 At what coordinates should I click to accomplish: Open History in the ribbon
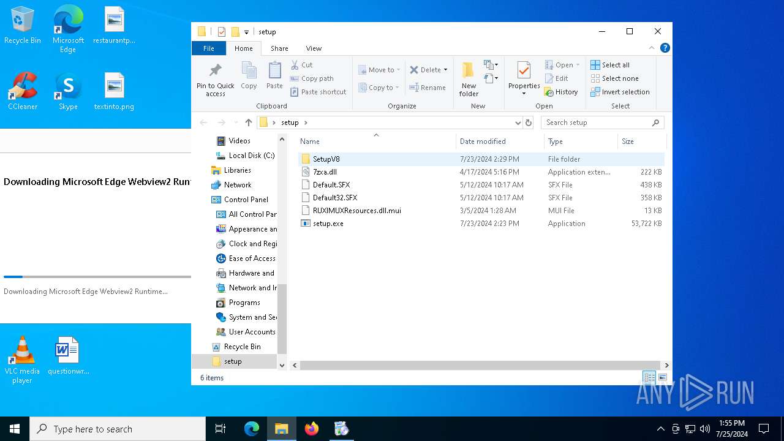coord(561,92)
